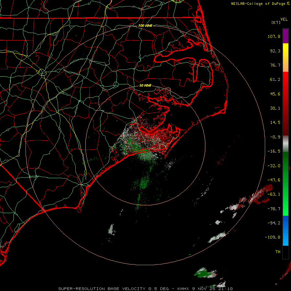The image size is (291, 291).
Task: Click the 45.6 legend value
Action: click(x=275, y=94)
